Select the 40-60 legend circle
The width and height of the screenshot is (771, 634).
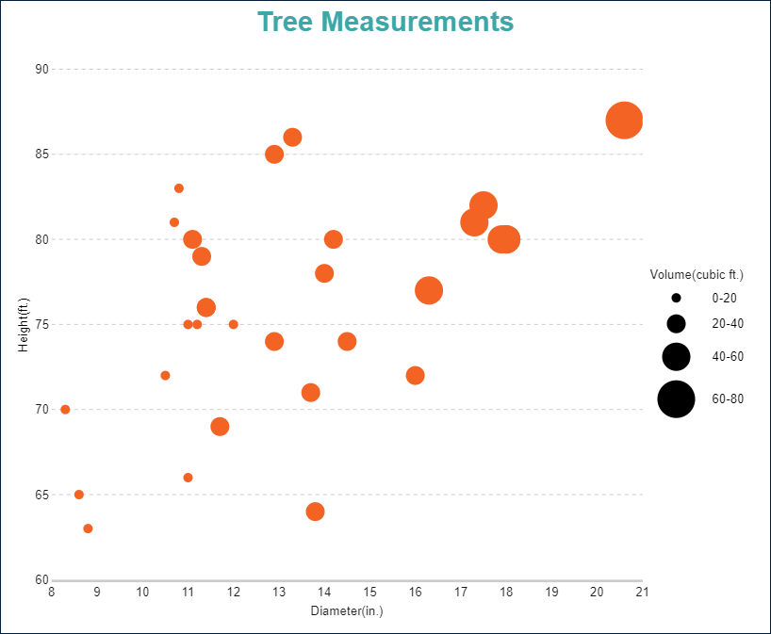676,357
